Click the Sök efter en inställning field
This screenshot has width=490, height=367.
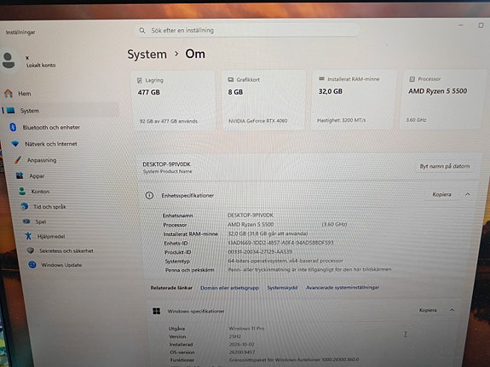click(x=247, y=31)
